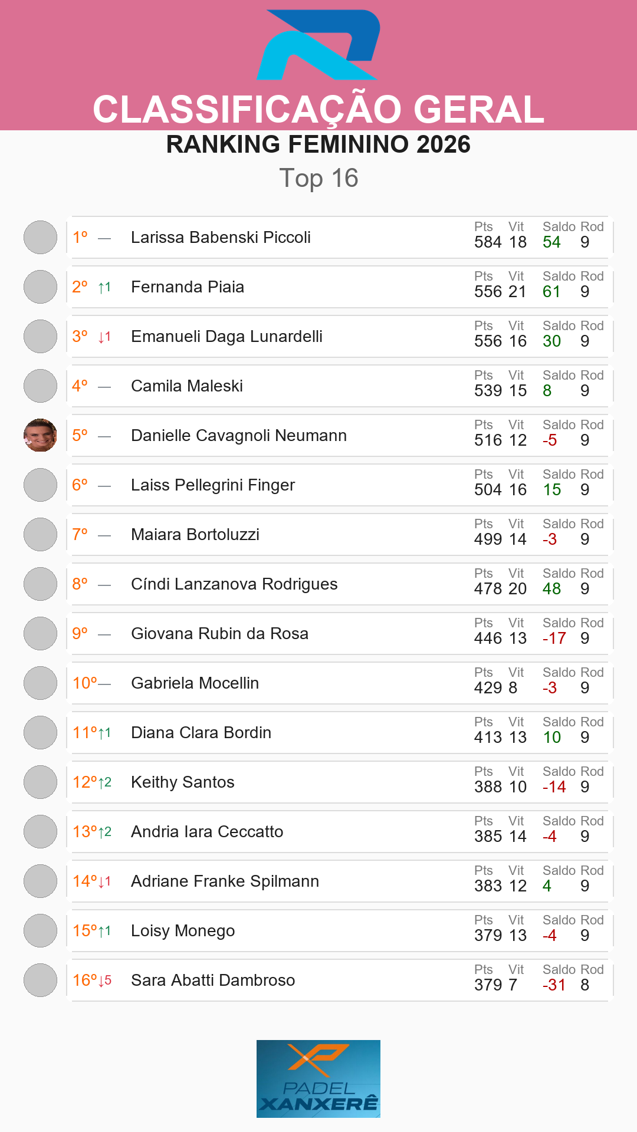The width and height of the screenshot is (637, 1132).
Task: Select Adriane Franke Spilmann's name
Action: coord(225,881)
